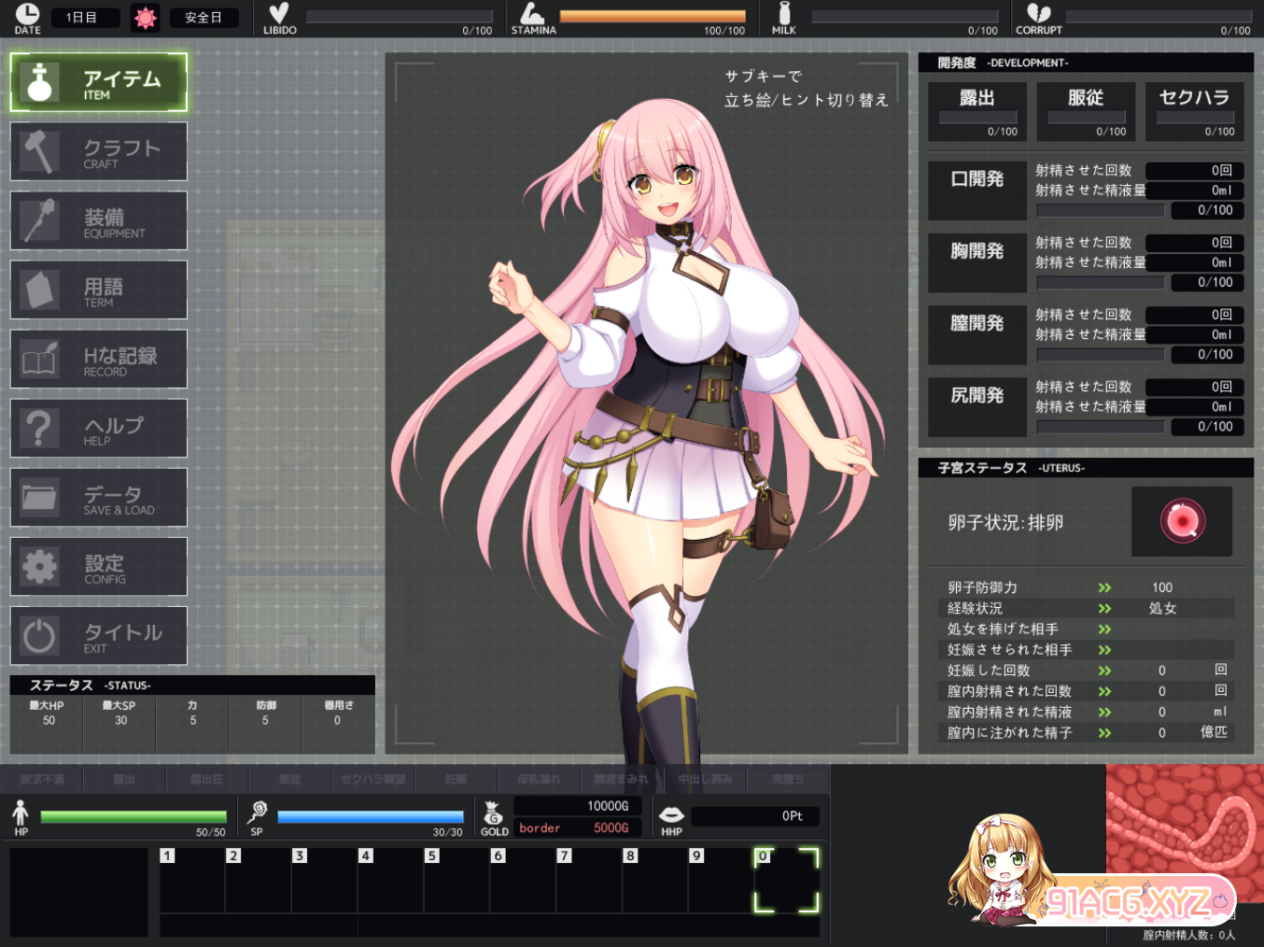Expand the 妊娠した回数 row arrow
Image resolution: width=1264 pixels, height=947 pixels.
tap(1104, 671)
